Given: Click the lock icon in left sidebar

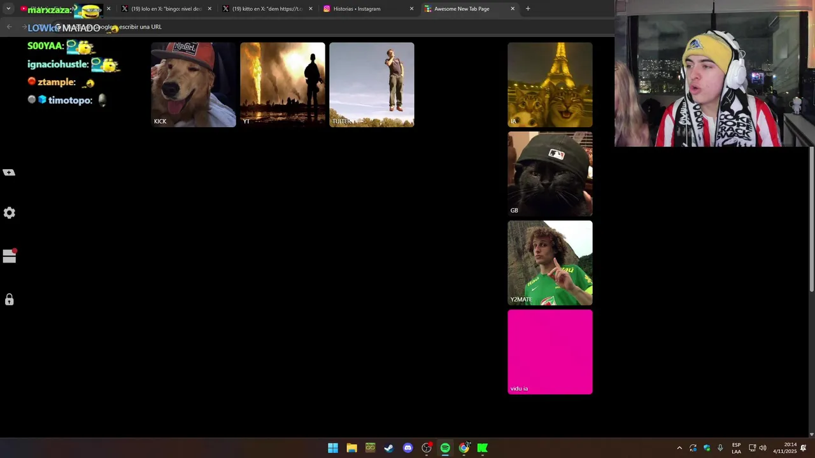Looking at the screenshot, I should point(9,300).
